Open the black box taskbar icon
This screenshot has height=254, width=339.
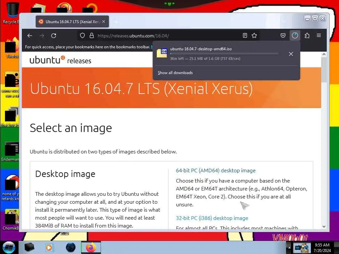click(x=29, y=247)
